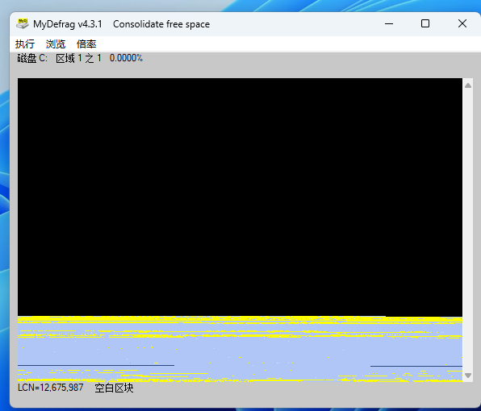Screen dimensions: 481x411
Task: Open the 倍率 zoom menu
Action: [x=86, y=44]
